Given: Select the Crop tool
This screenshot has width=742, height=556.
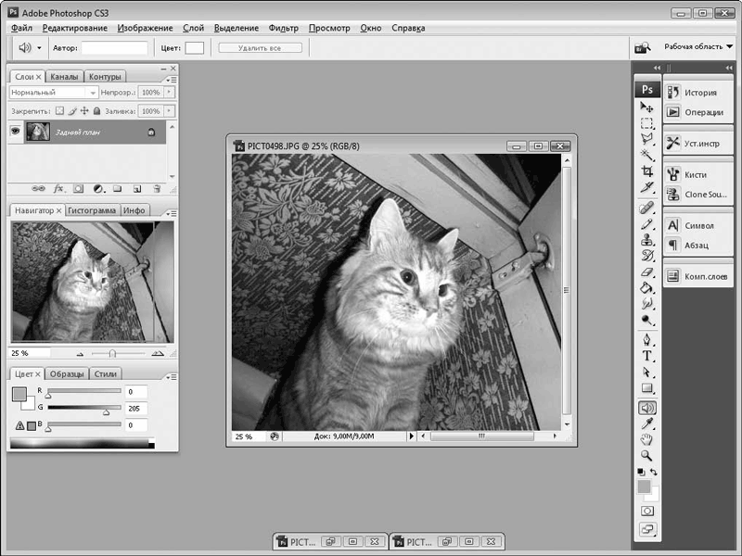Looking at the screenshot, I should tap(647, 171).
